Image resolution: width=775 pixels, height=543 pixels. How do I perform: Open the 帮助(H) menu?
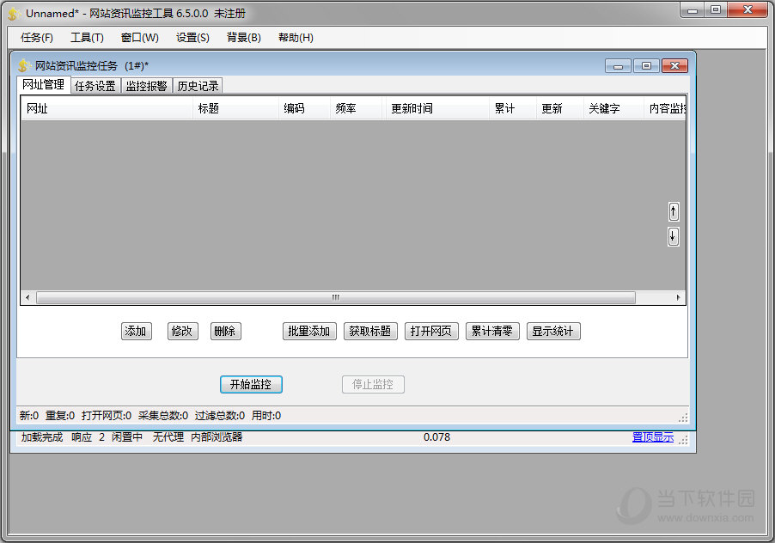tap(296, 38)
